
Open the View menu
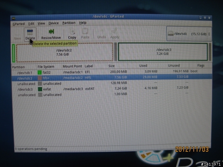tap(41, 23)
